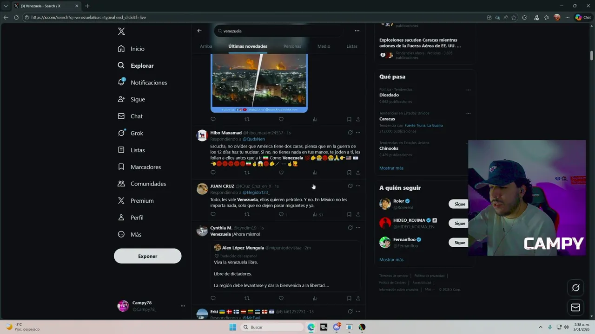Screen dimensions: 595x334
Task: Go back with search back arrow
Action: [x=199, y=31]
